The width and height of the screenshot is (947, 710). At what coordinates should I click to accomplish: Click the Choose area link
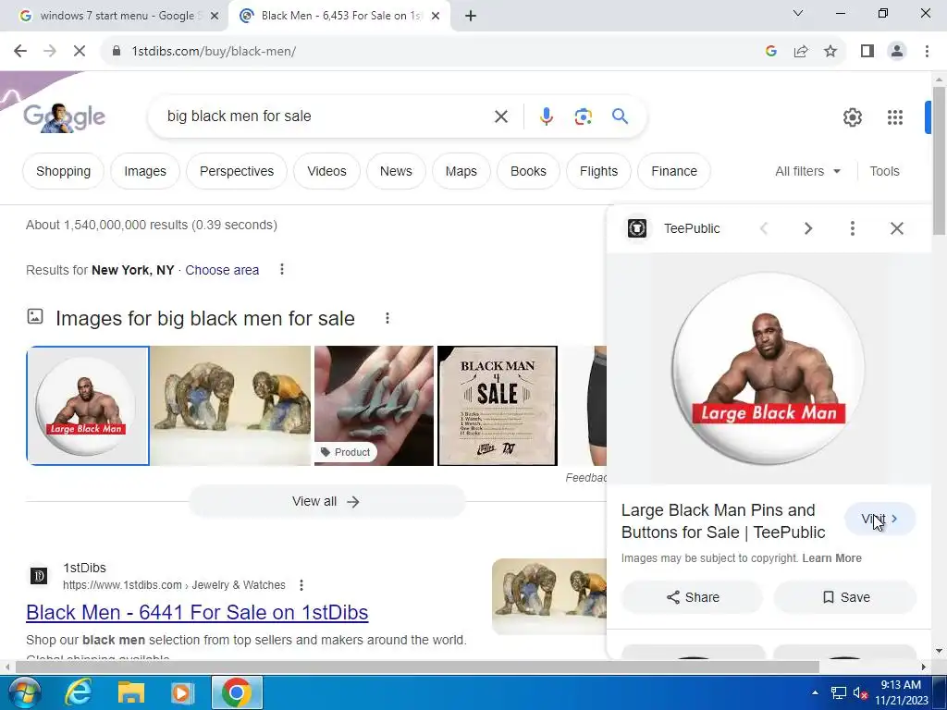222,270
